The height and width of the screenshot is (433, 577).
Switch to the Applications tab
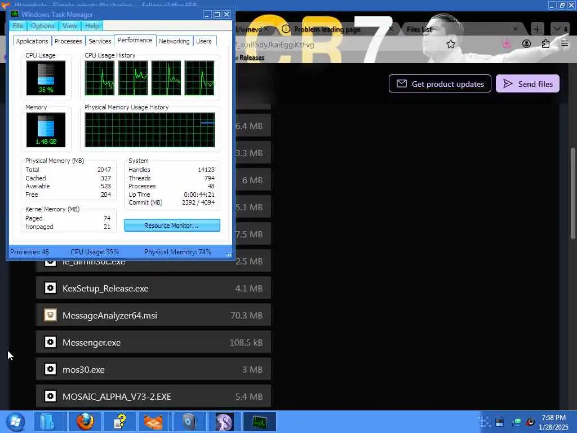tap(32, 41)
